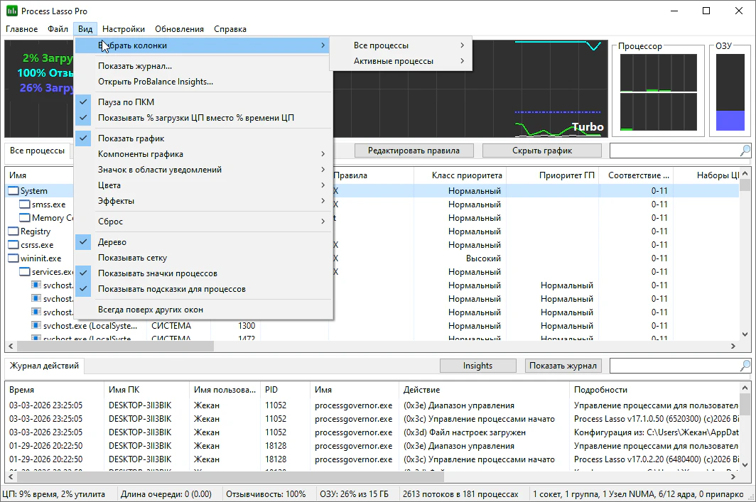Click the Редактировать правила button

click(413, 151)
